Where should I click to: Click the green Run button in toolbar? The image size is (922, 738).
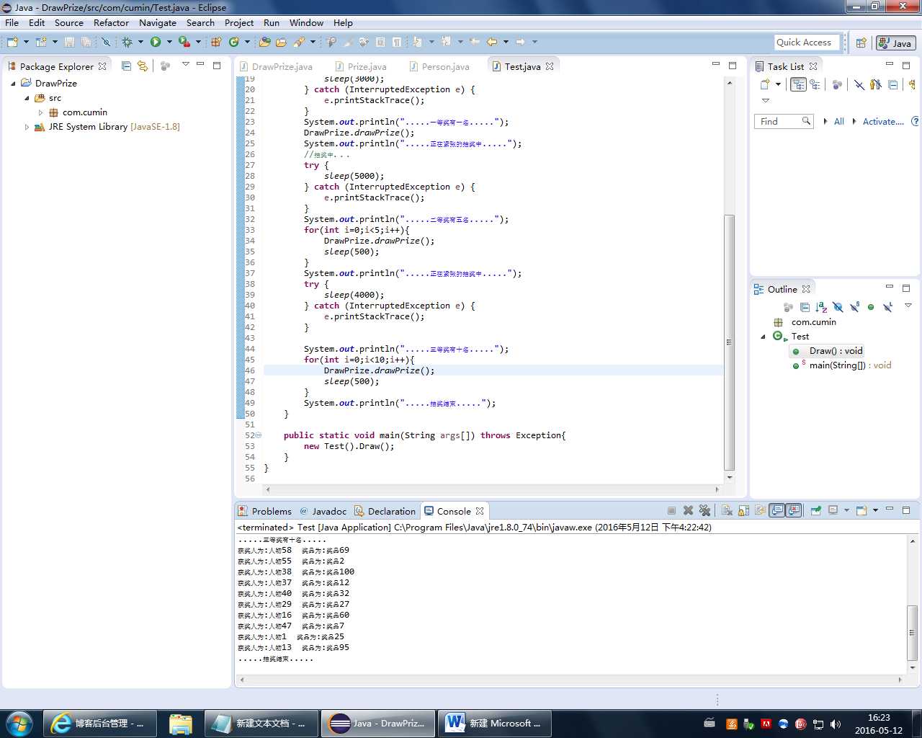click(155, 43)
